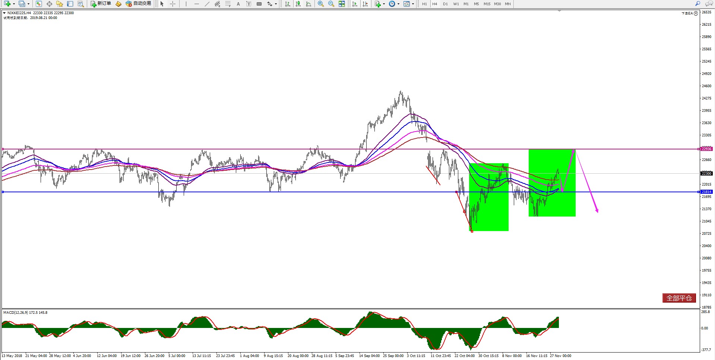Image resolution: width=715 pixels, height=360 pixels.
Task: Select the text label tool
Action: point(249,4)
